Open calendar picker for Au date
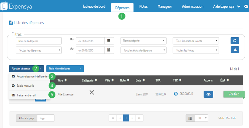The height and width of the screenshot is (128, 249). (109, 50)
